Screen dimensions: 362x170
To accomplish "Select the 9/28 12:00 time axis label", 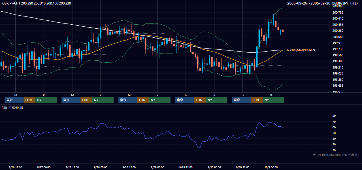I will tap(129, 167).
